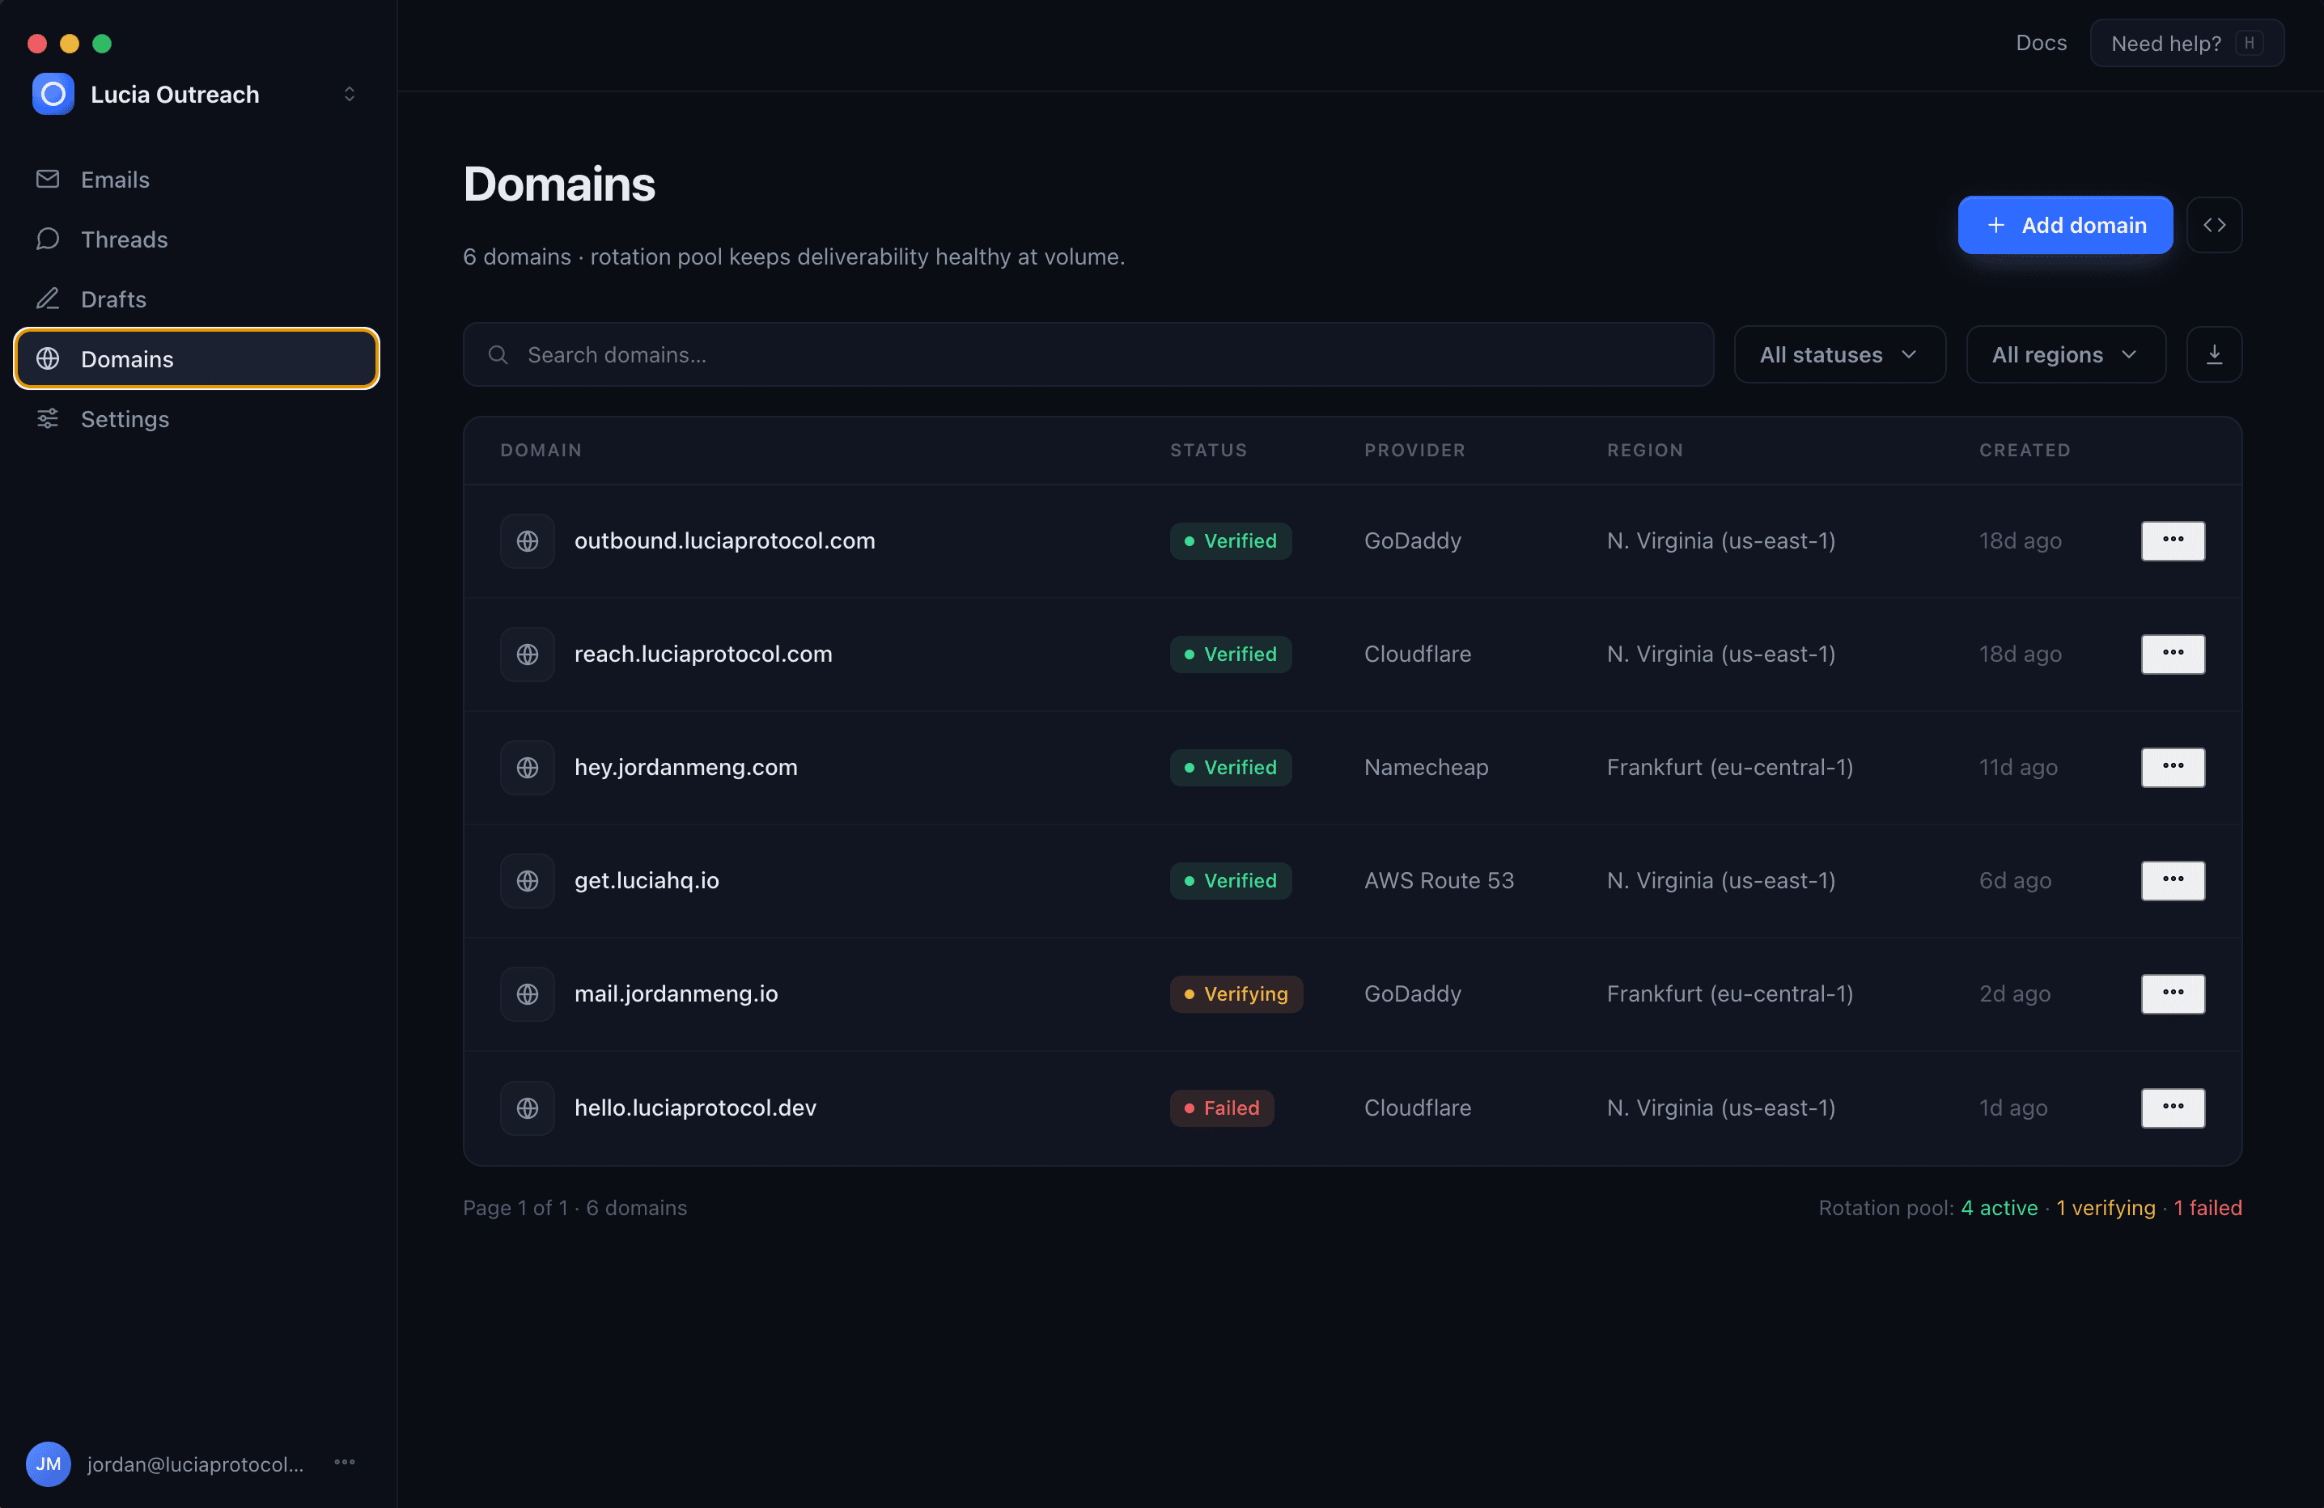Open the Drafts section
This screenshot has width=2324, height=1508.
coord(197,299)
